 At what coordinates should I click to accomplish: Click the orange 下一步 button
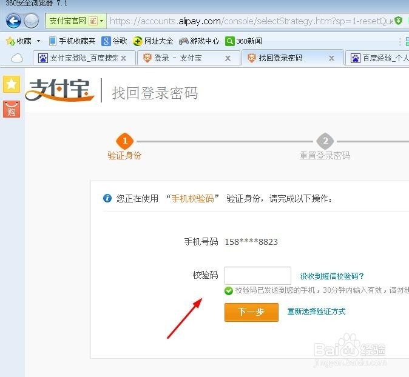click(251, 312)
